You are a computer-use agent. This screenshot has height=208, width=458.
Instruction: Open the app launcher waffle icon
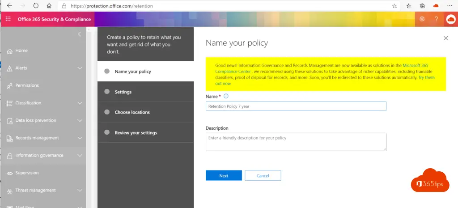click(8, 19)
